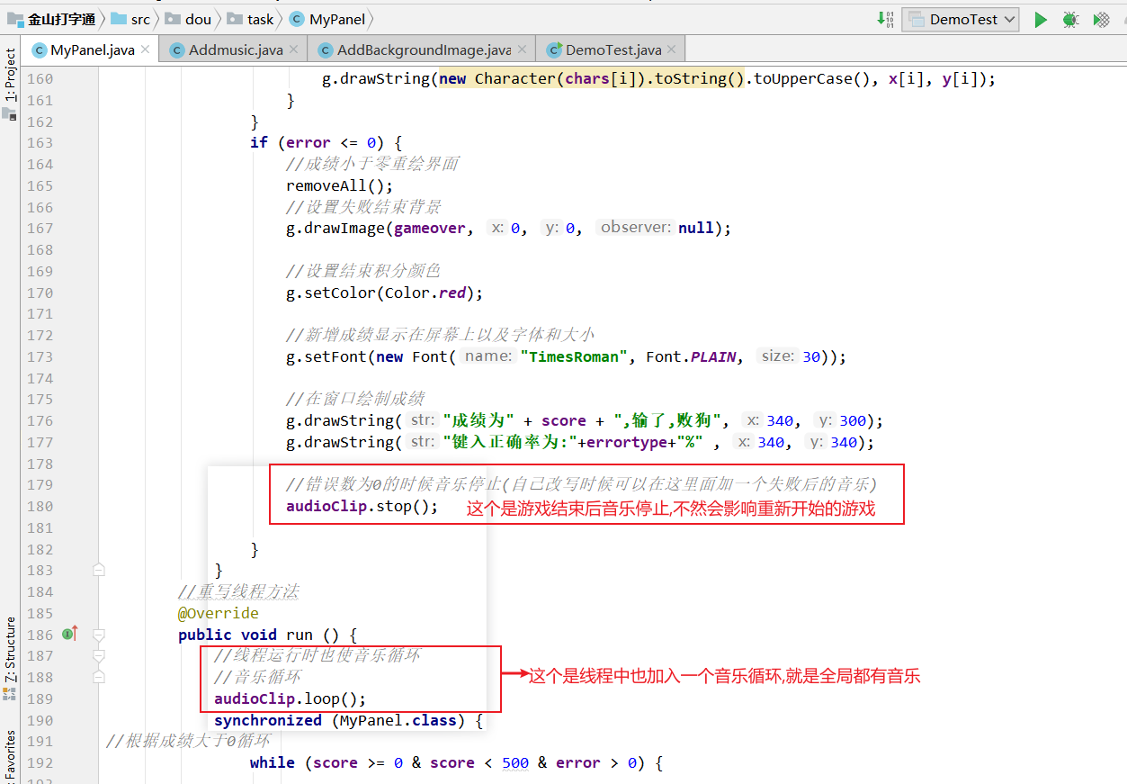This screenshot has width=1127, height=784.
Task: Switch to the DemoTest.java tab
Action: [x=612, y=50]
